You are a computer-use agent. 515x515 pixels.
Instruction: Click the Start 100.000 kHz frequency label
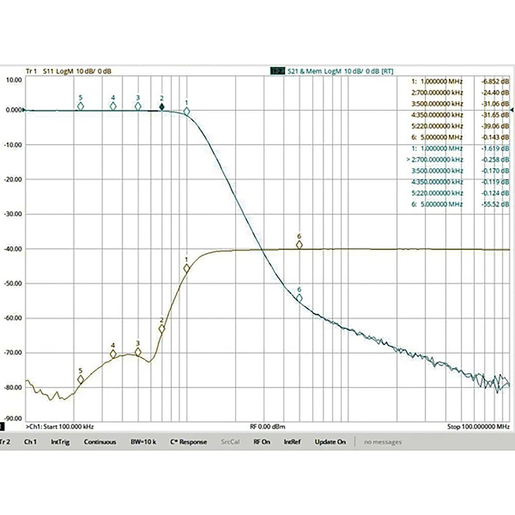click(x=60, y=427)
